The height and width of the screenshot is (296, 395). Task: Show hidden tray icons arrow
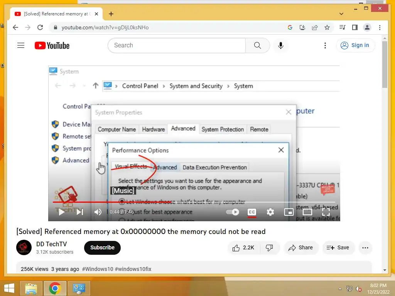[x=340, y=289]
